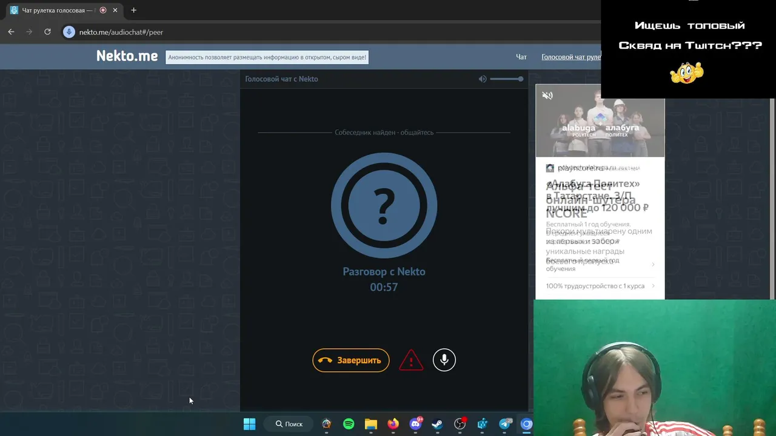Click the speaker volume icon in chat header
This screenshot has height=436, width=776.
tap(483, 79)
